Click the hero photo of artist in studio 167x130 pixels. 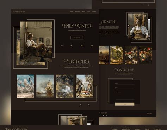coord(36,42)
